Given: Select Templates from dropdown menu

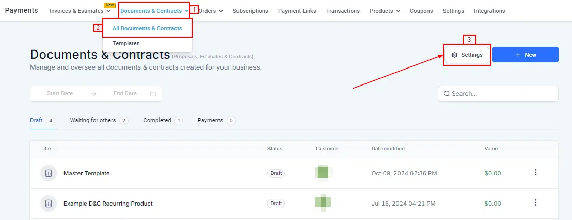Looking at the screenshot, I should (x=126, y=43).
